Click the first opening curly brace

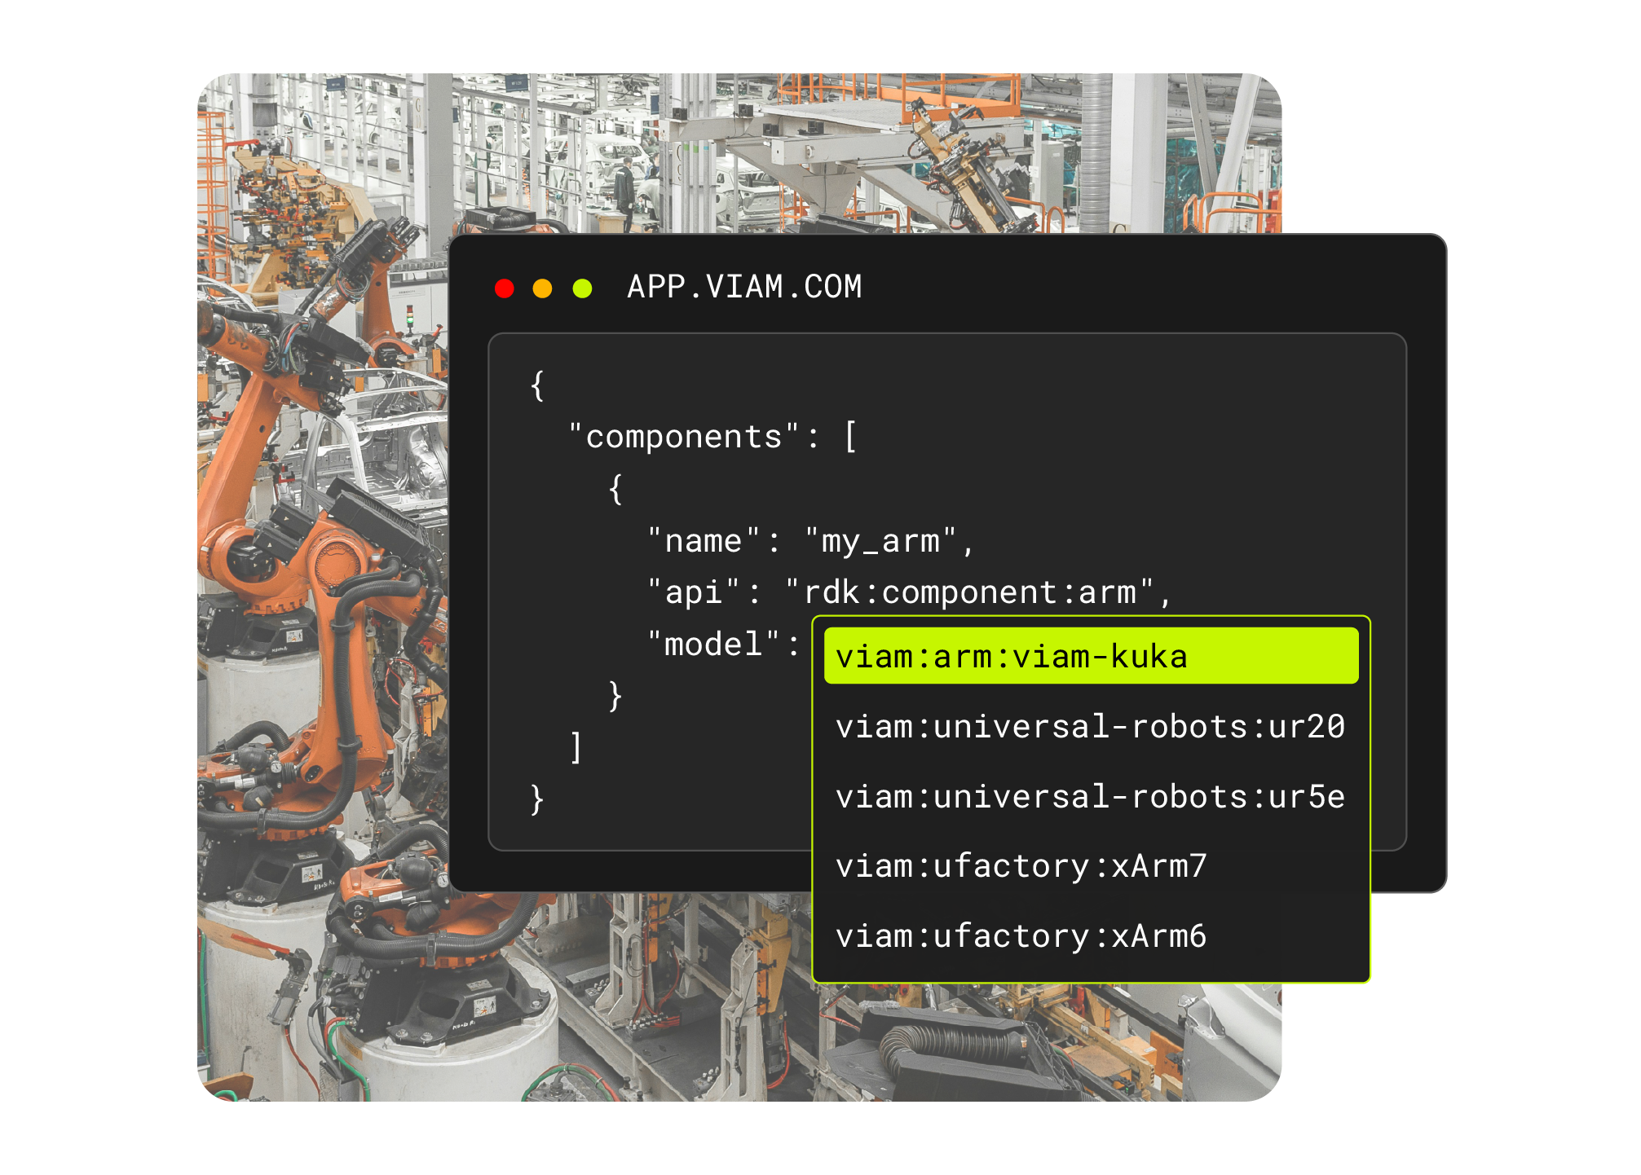click(536, 385)
